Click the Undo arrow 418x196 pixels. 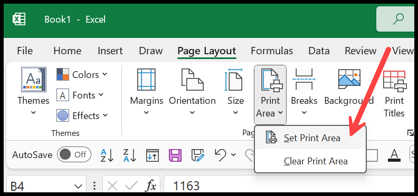220,155
